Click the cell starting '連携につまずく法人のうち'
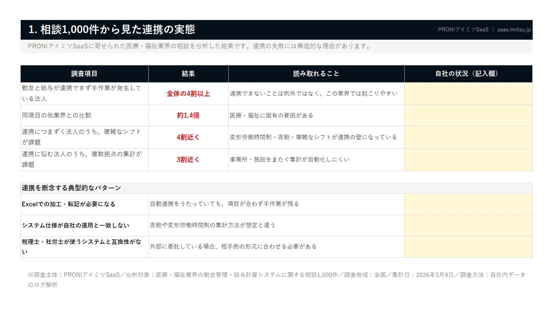Image resolution: width=553 pixels, height=311 pixels. (84, 137)
